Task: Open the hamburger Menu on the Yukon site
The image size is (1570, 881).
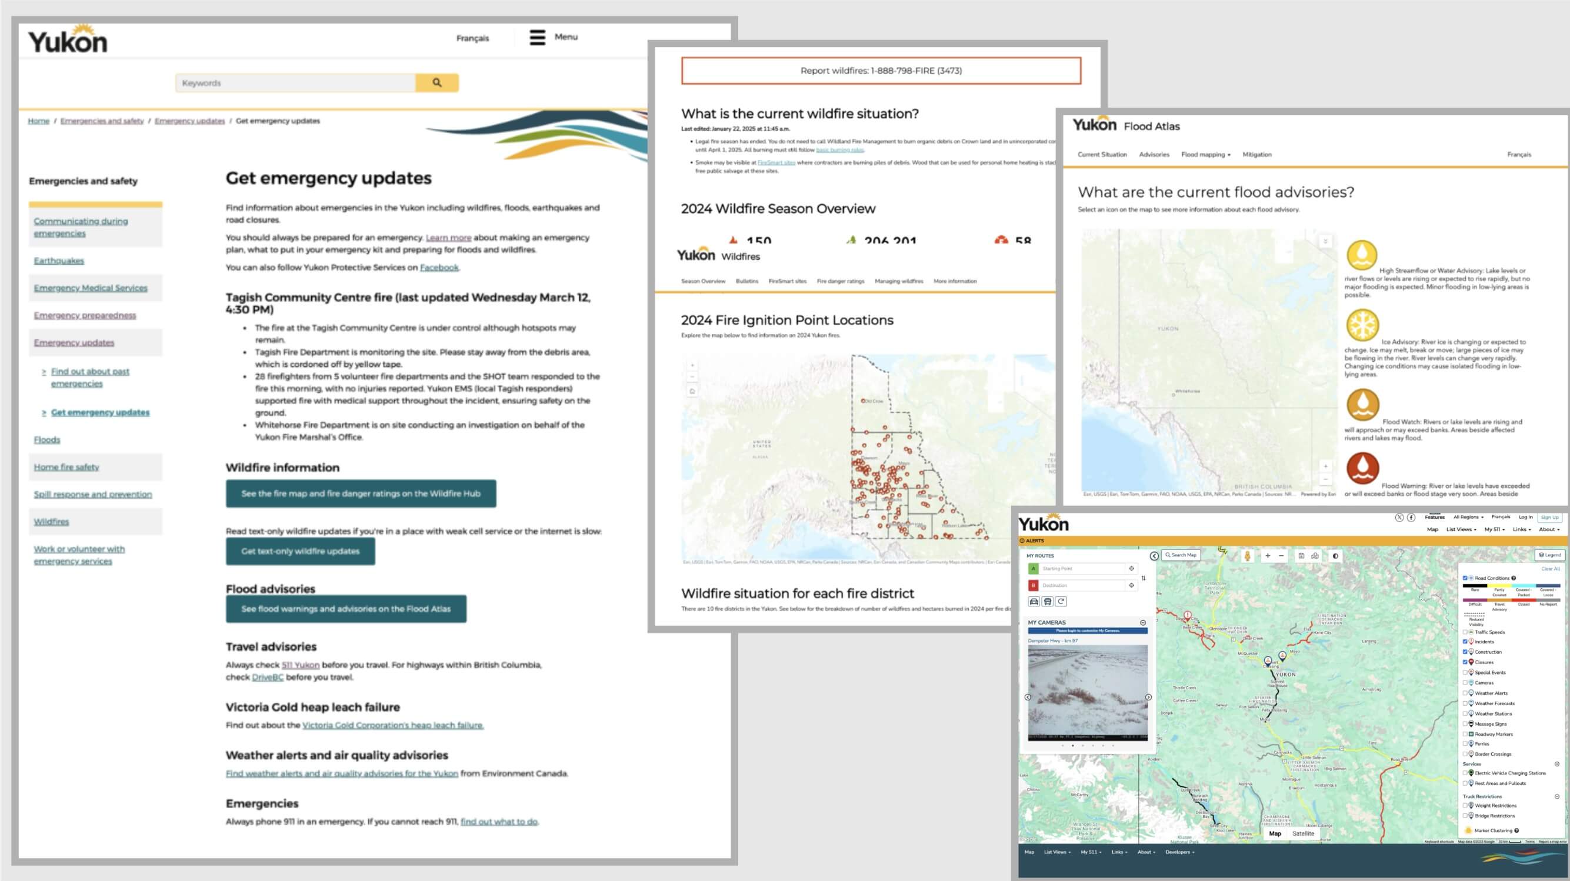Action: pos(538,37)
